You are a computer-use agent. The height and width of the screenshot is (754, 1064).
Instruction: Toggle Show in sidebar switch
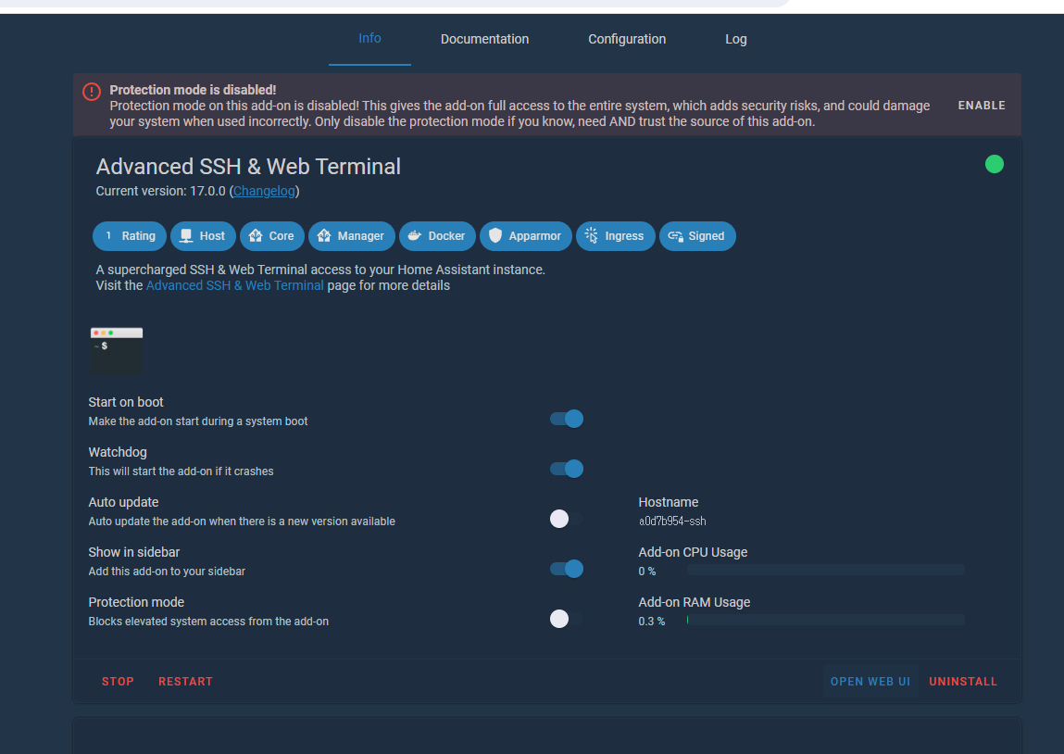[566, 569]
